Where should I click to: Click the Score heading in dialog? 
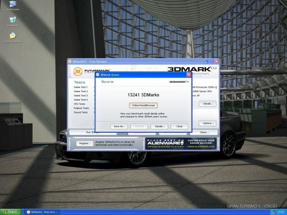click(107, 82)
